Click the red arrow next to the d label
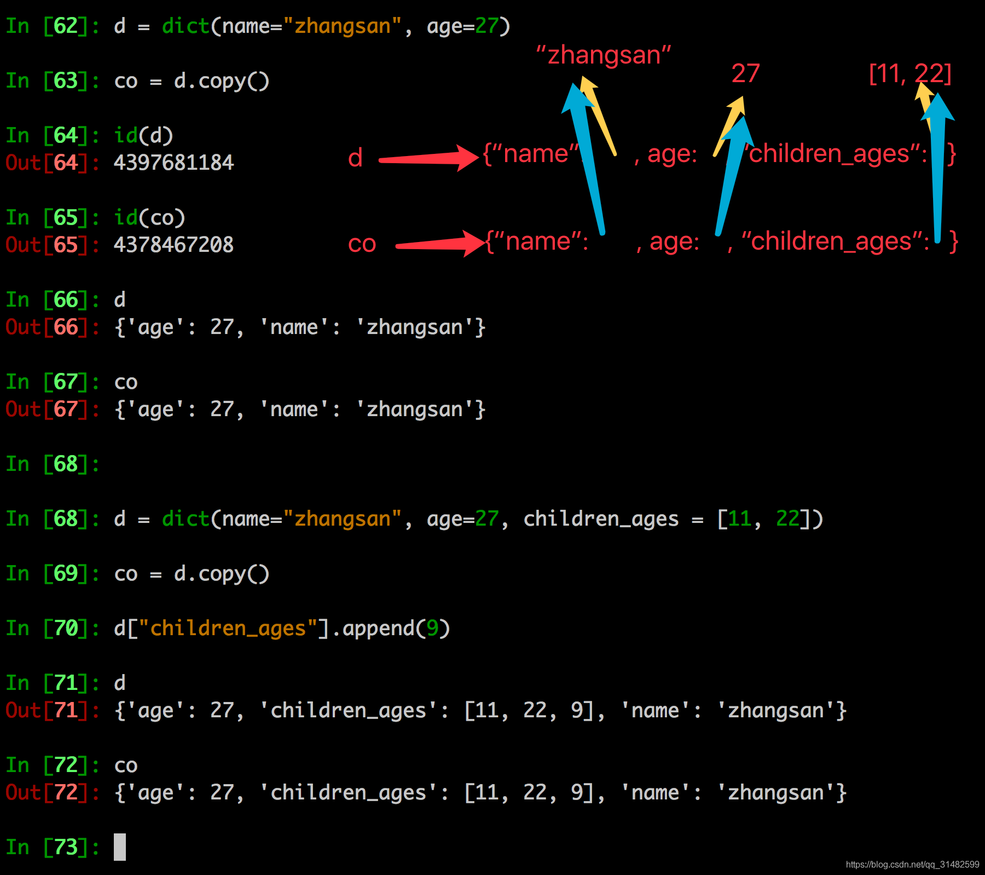The image size is (985, 875). (x=427, y=159)
